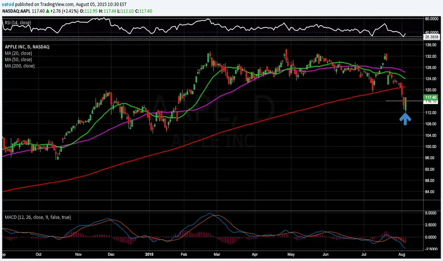Click the MA (200, close) legend entry

coord(19,66)
